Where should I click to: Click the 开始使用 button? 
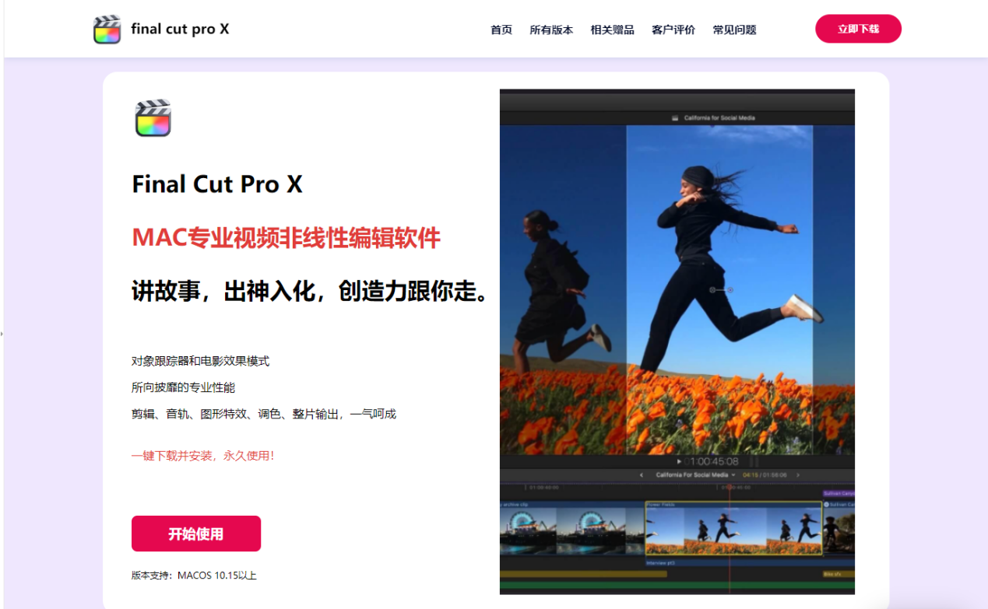pyautogui.click(x=196, y=534)
